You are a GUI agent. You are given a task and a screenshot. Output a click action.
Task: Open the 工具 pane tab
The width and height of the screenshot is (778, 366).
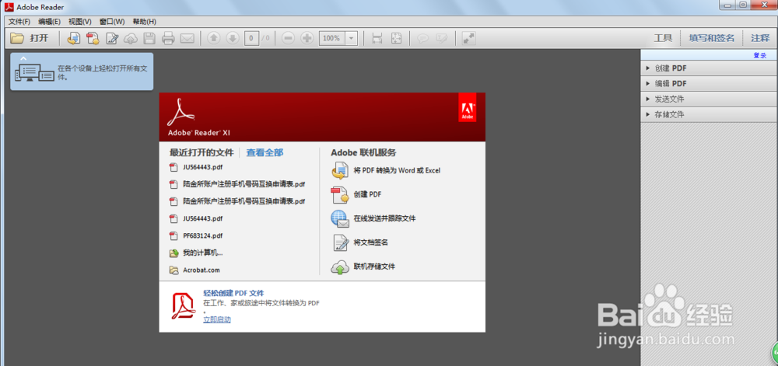pyautogui.click(x=663, y=38)
